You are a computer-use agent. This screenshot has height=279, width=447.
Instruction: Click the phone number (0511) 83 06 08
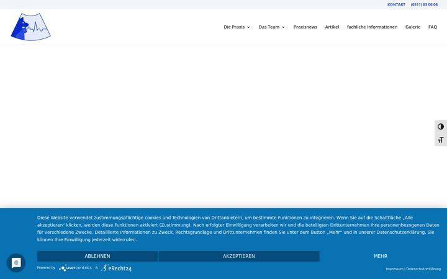[424, 4]
